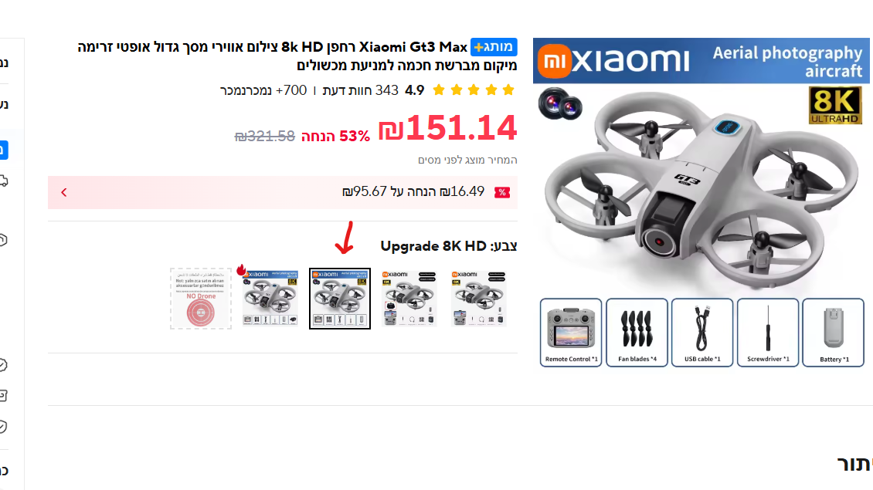The height and width of the screenshot is (490, 873).
Task: Click the drone in the main product photo
Action: [x=701, y=189]
